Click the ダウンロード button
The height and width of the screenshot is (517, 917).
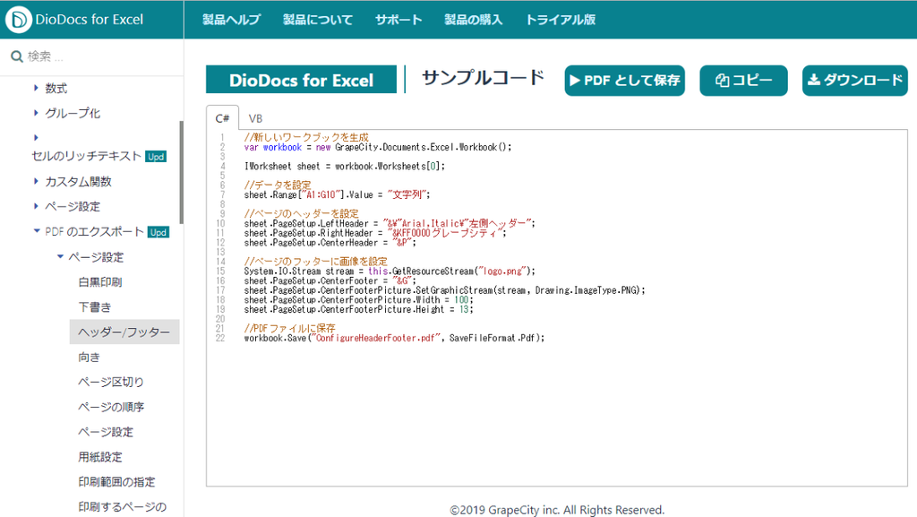click(x=854, y=80)
